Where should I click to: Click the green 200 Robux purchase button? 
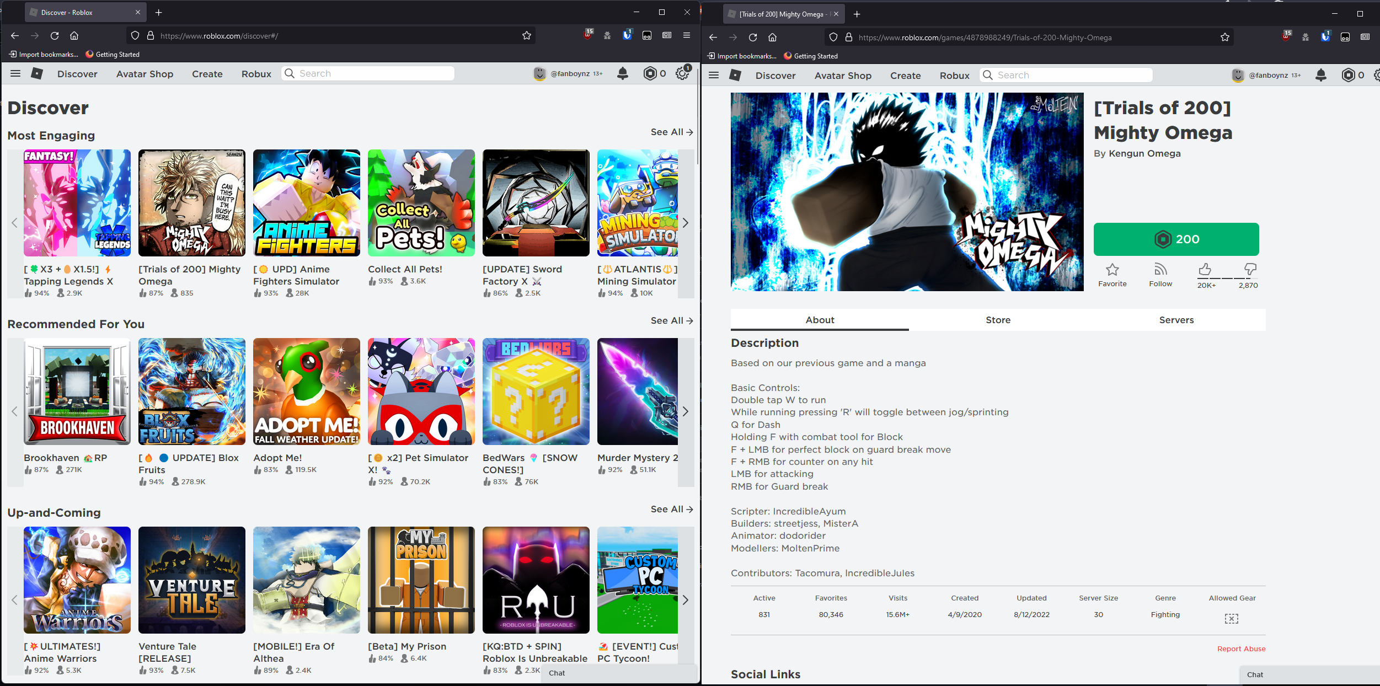pyautogui.click(x=1175, y=239)
